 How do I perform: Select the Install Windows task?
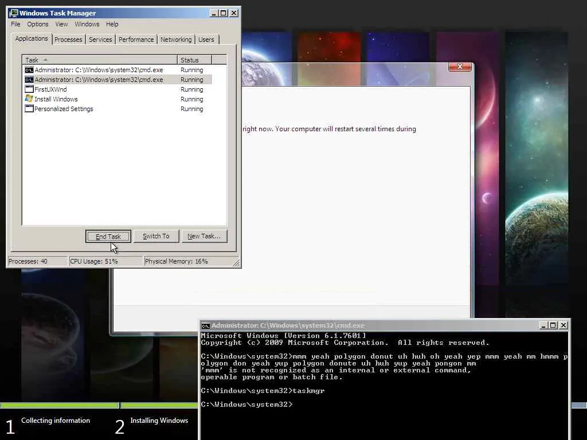point(118,99)
